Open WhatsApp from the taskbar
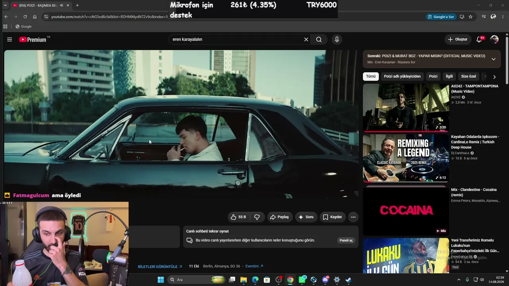This screenshot has height=286, width=509. pos(302,280)
